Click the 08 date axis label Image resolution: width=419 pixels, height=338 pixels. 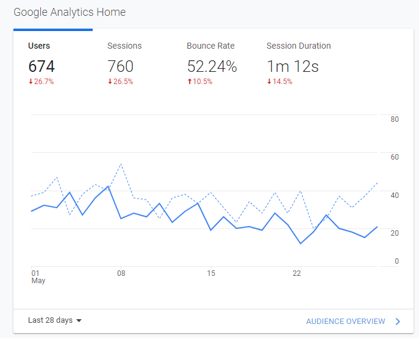(121, 273)
